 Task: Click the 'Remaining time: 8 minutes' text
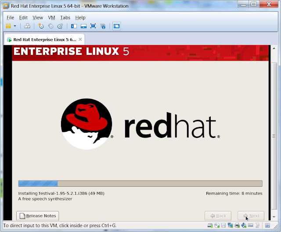(x=234, y=193)
